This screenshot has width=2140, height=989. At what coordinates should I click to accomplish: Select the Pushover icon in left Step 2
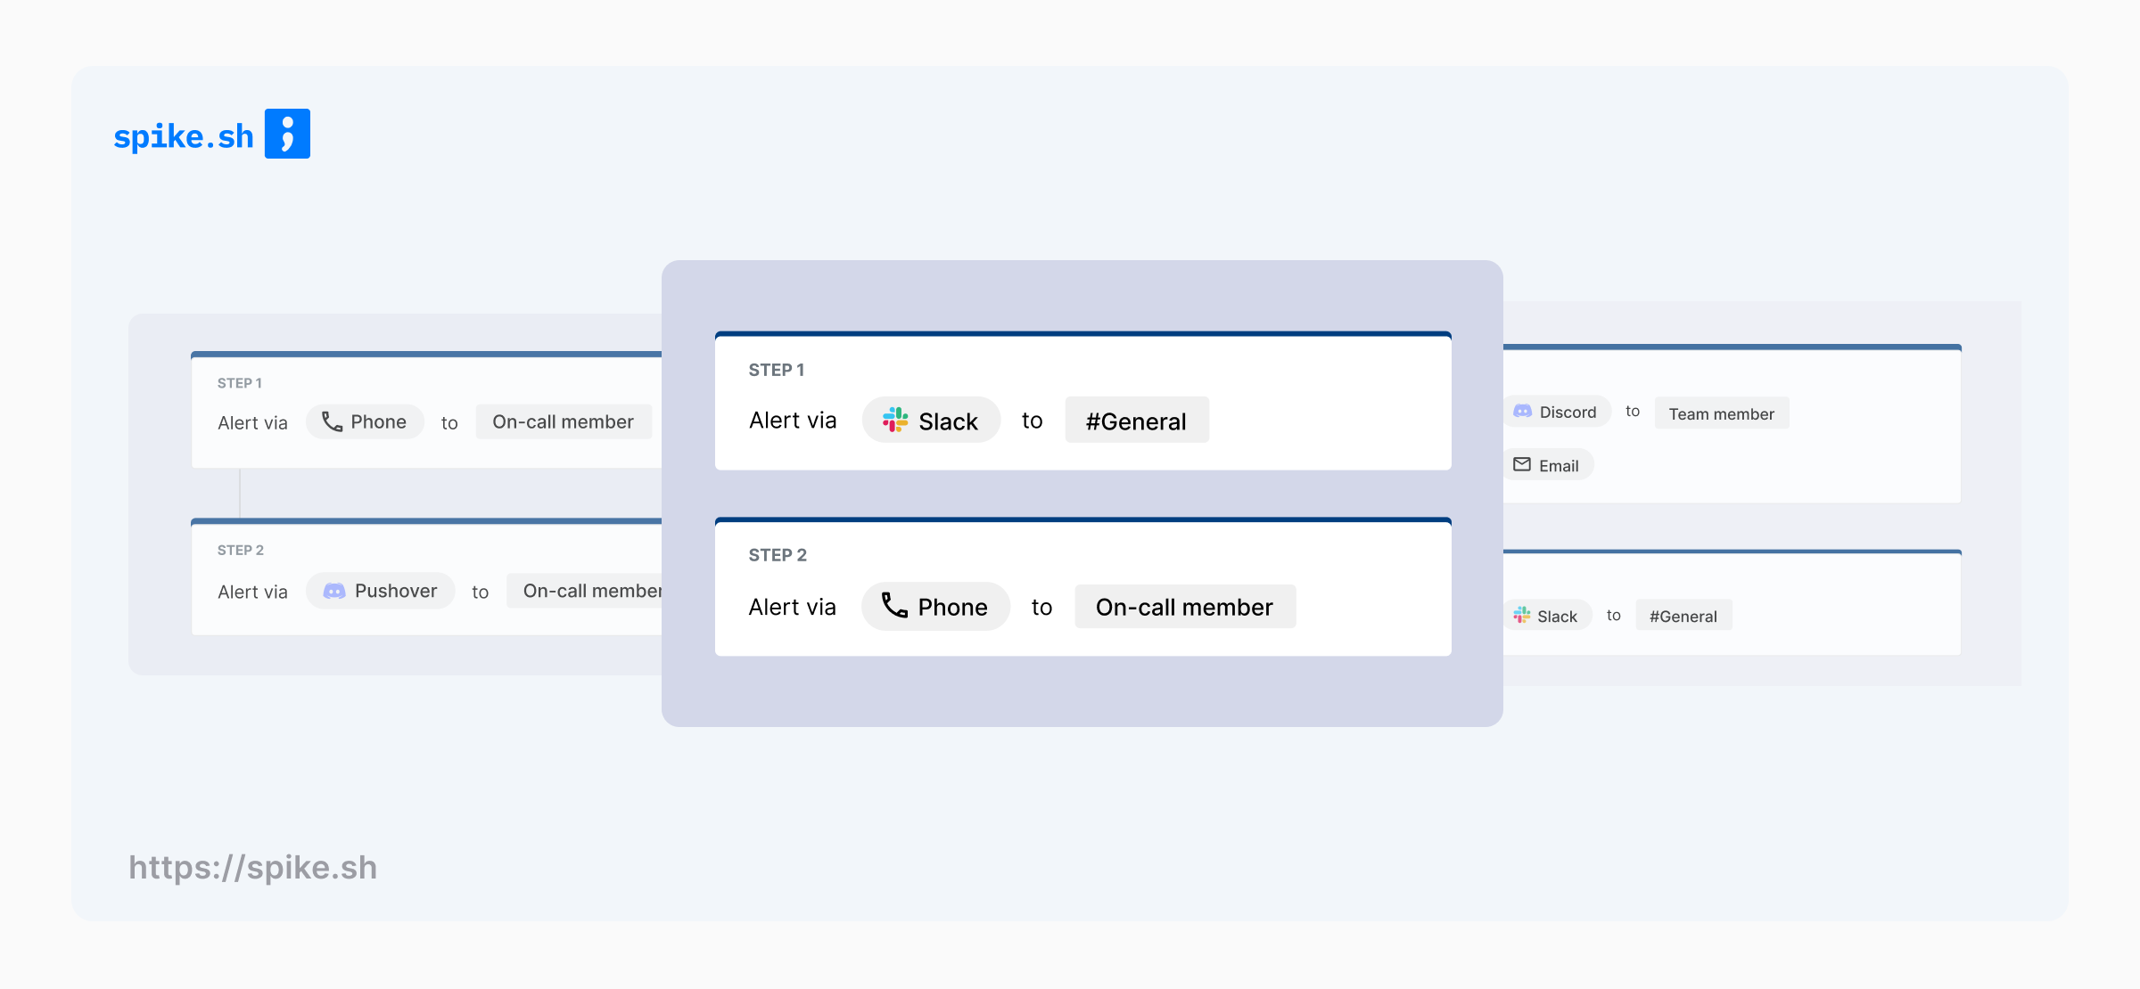point(336,590)
